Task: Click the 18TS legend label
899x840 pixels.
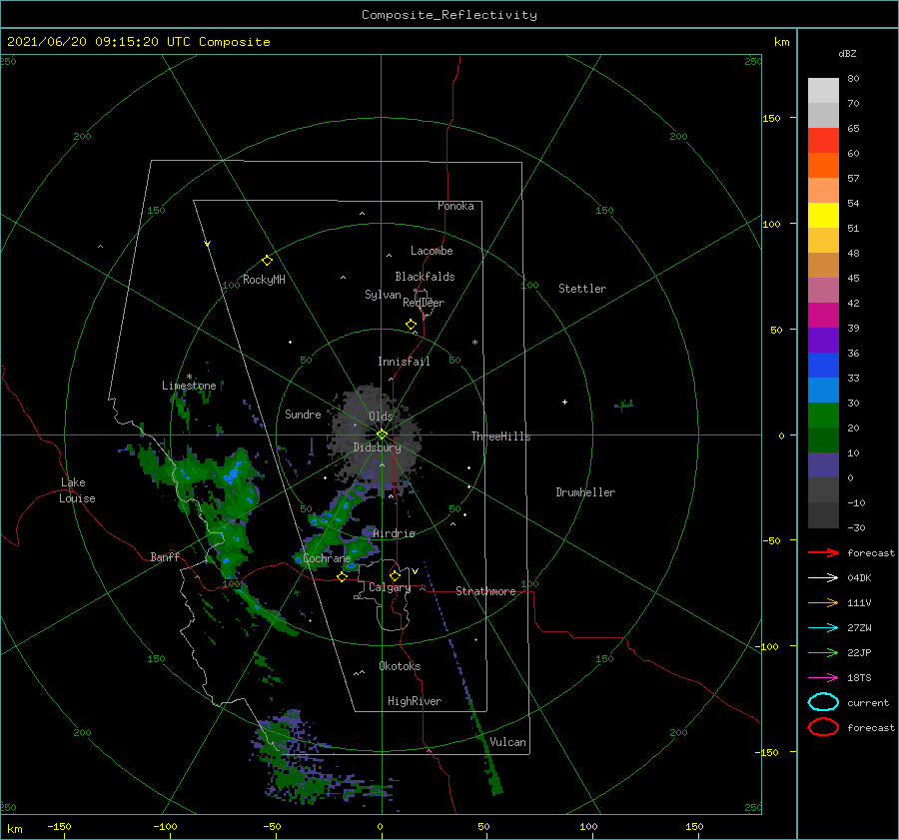Action: click(x=859, y=678)
